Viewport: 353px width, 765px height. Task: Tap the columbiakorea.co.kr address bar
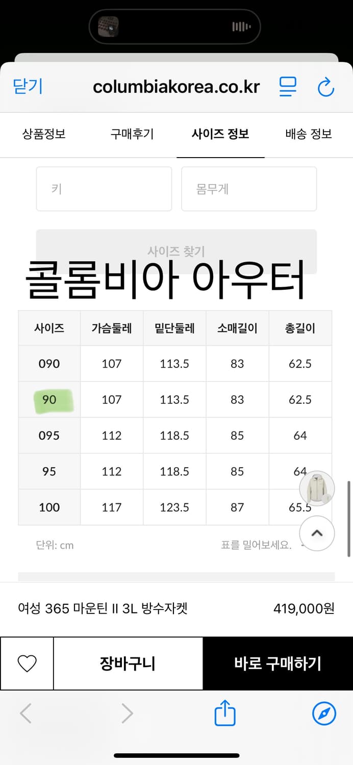click(176, 87)
